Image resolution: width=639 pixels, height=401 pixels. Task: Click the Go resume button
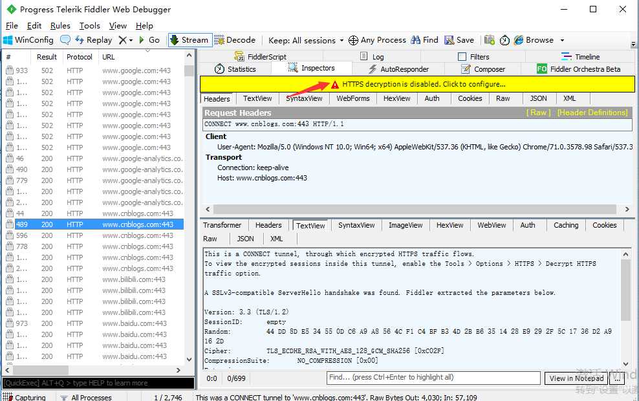click(x=149, y=40)
